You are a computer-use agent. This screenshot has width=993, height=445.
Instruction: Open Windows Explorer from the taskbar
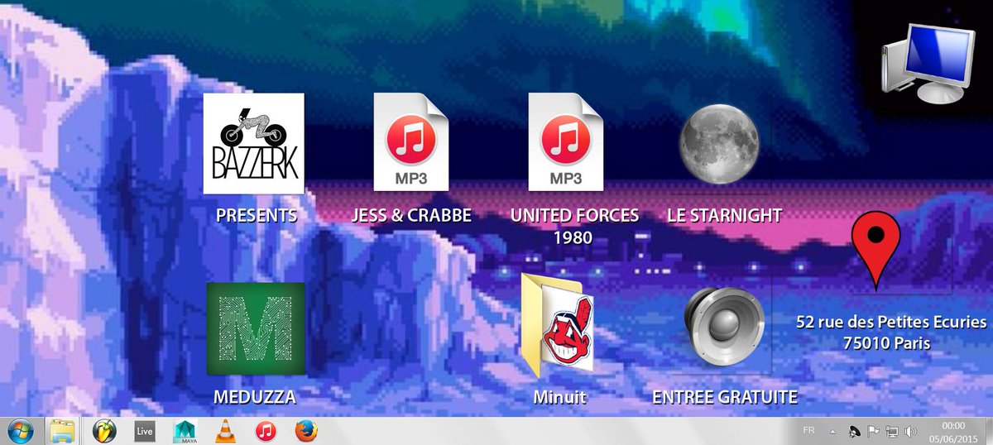(x=63, y=431)
